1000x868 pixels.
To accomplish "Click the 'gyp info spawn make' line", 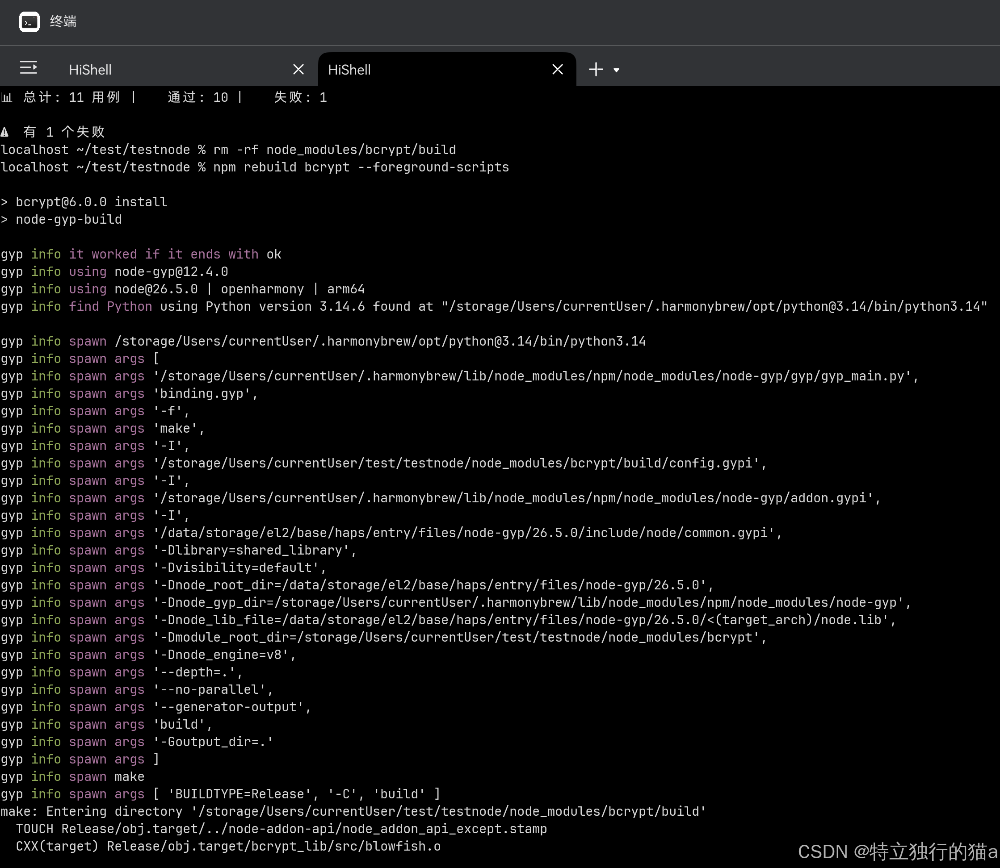I will [x=73, y=777].
